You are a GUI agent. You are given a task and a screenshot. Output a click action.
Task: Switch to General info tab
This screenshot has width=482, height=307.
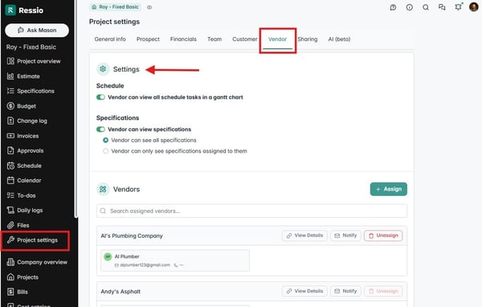[x=110, y=39]
